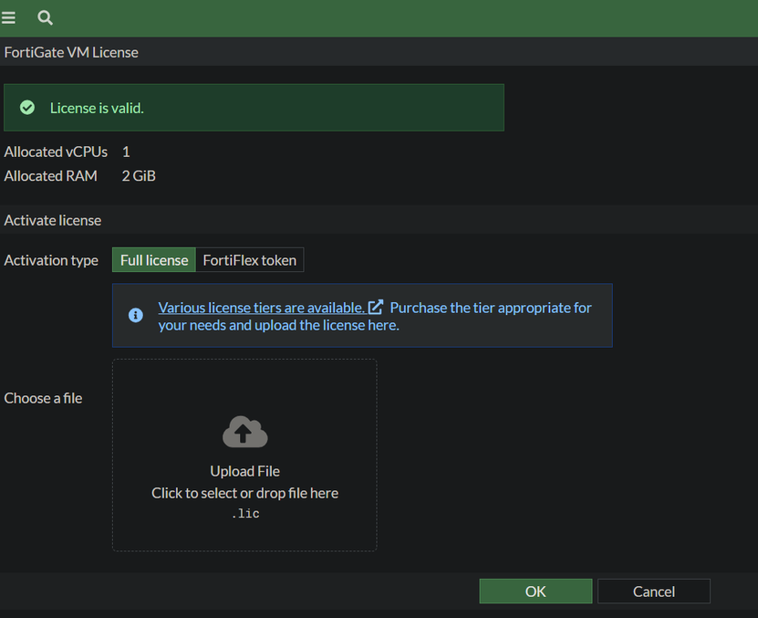Click the external link icon beside tiers link
This screenshot has height=618, width=758.
[376, 308]
